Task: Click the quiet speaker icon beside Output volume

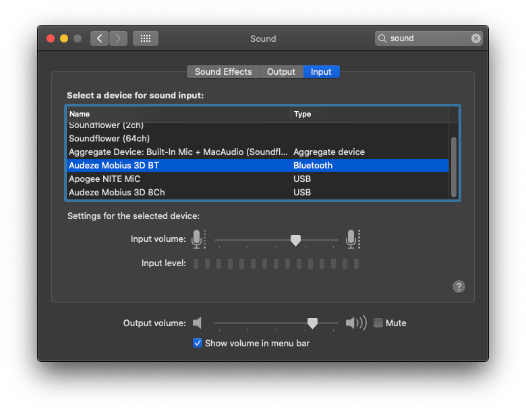Action: [x=197, y=323]
